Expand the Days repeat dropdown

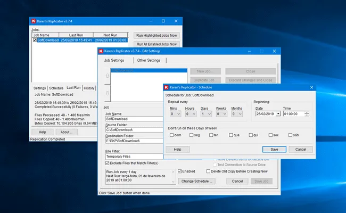coord(206,114)
